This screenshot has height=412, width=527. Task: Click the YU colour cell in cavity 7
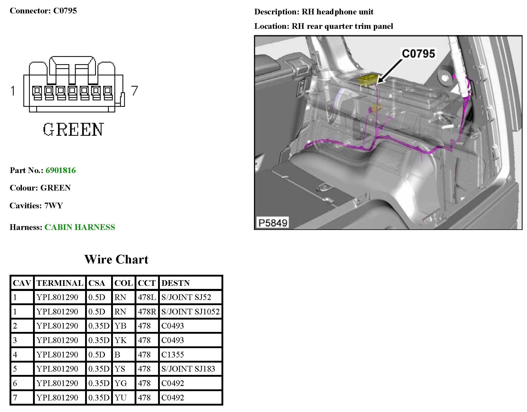[x=121, y=398]
